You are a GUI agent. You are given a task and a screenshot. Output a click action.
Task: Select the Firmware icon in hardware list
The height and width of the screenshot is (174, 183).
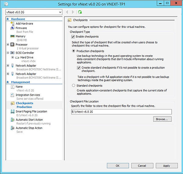(x=13, y=28)
